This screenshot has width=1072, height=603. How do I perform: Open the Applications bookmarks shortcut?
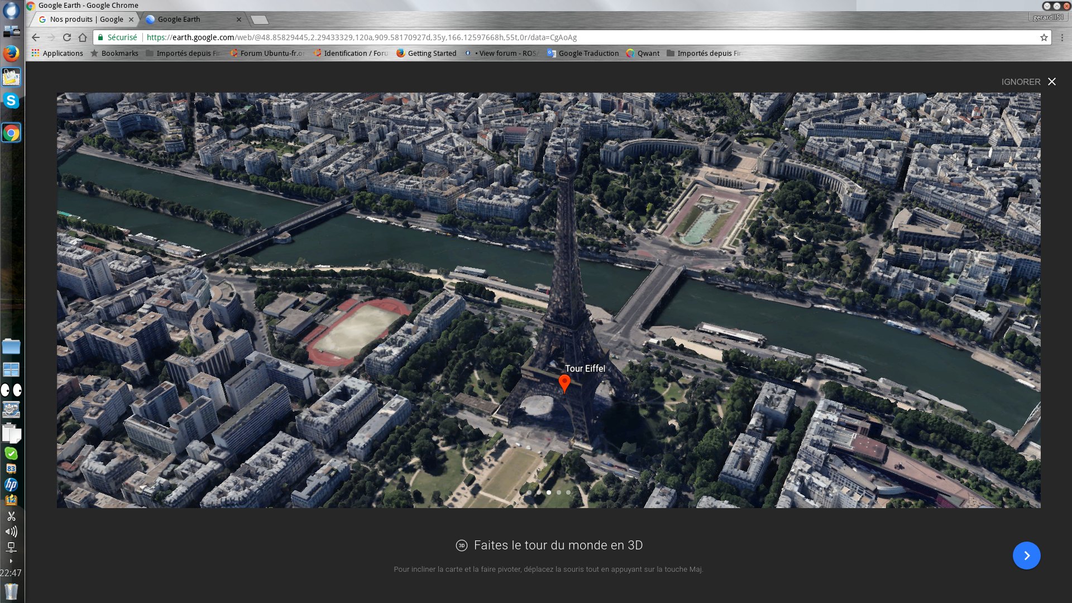(58, 53)
